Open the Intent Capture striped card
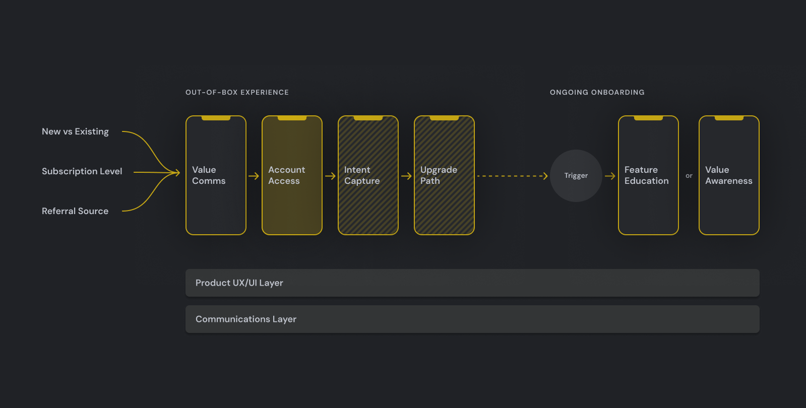Viewport: 806px width, 408px height. (x=368, y=175)
